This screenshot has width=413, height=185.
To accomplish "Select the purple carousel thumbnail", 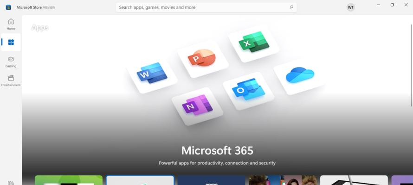I will click(x=402, y=180).
